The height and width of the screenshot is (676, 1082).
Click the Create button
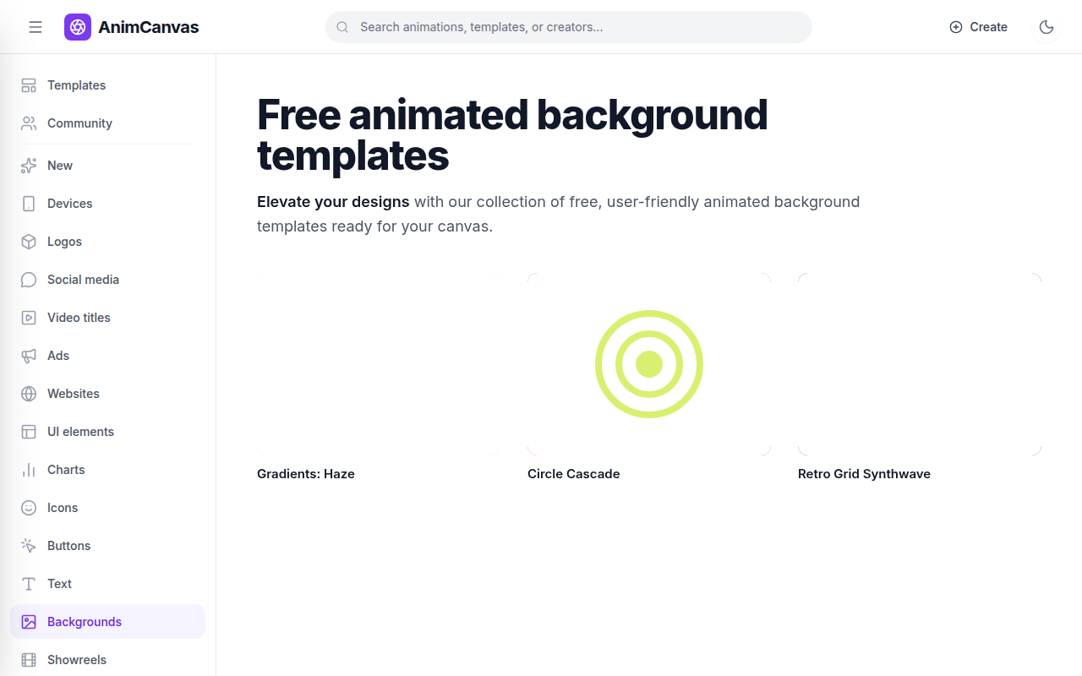point(978,27)
